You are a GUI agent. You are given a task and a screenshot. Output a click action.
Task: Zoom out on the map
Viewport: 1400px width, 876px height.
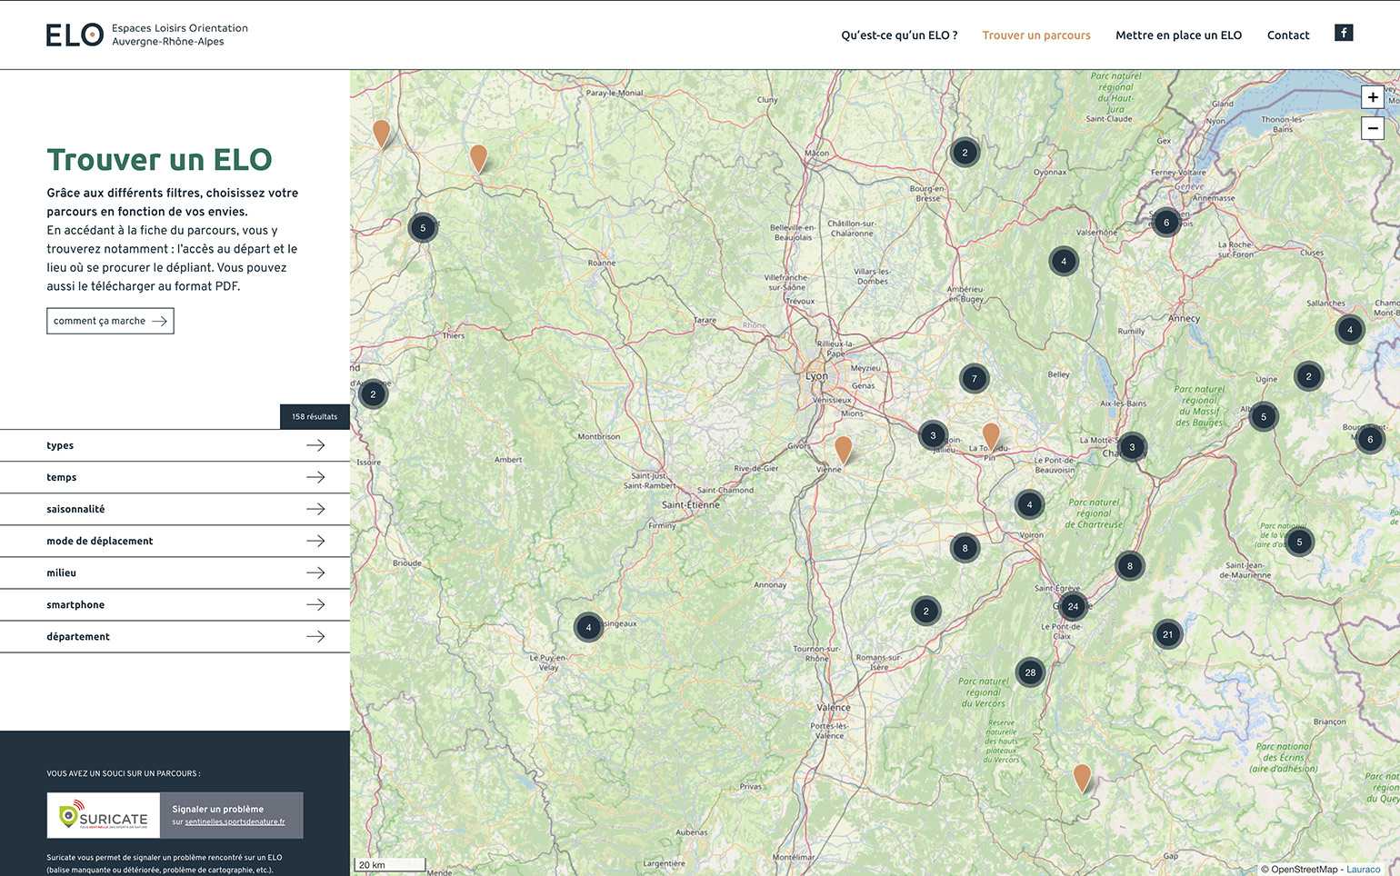click(1373, 129)
